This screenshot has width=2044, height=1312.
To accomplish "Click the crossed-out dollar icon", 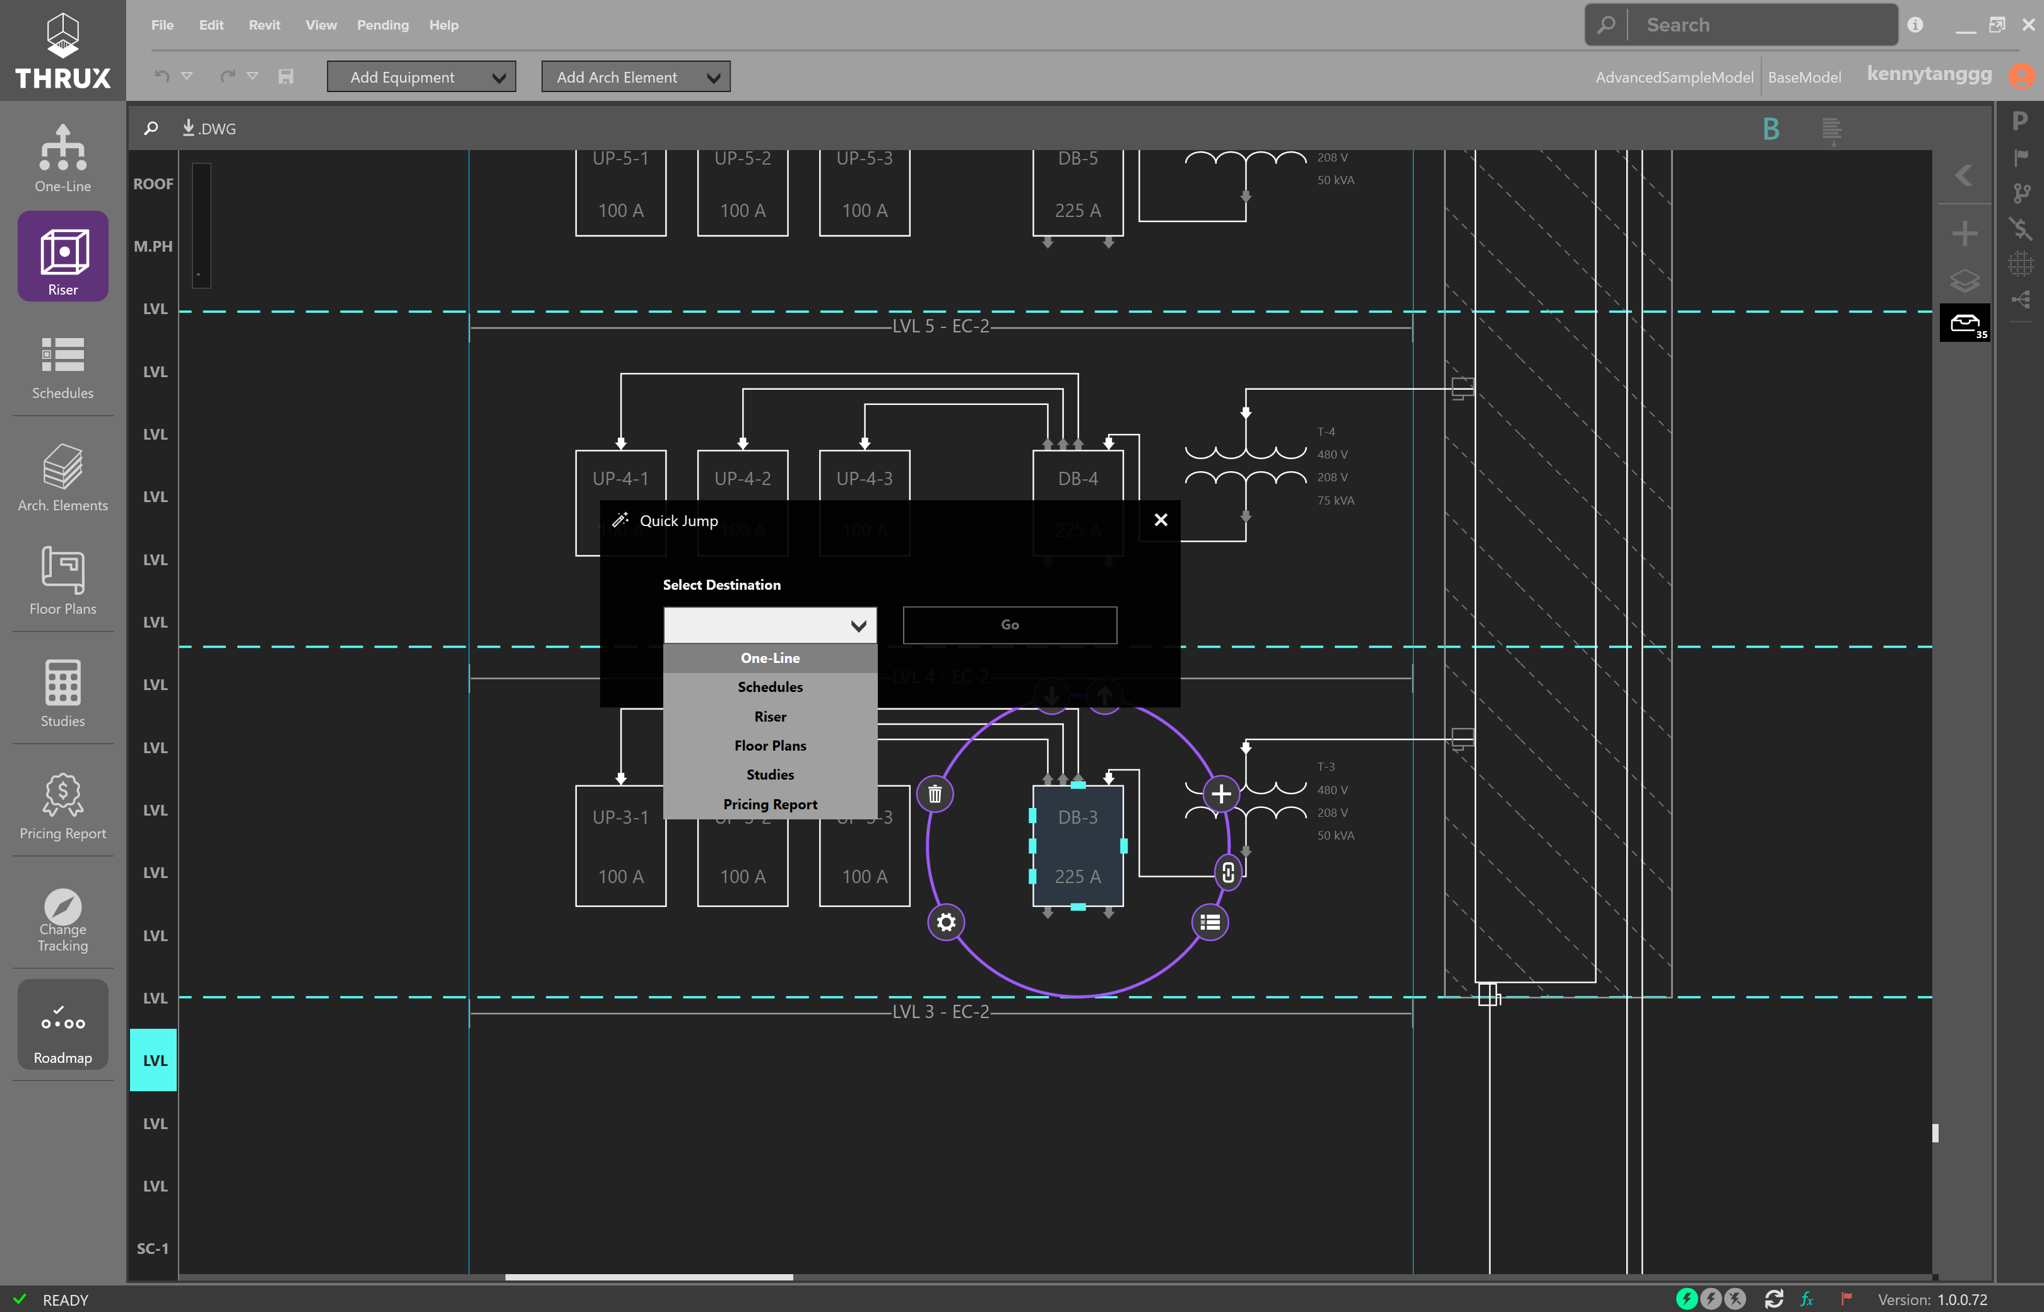I will point(2021,228).
